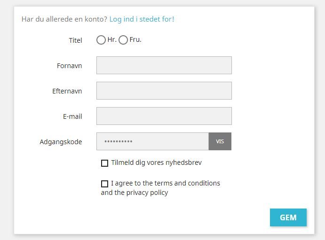Choose the Fru. radio button circle
Viewport: 325px width, 240px height.
[x=123, y=40]
